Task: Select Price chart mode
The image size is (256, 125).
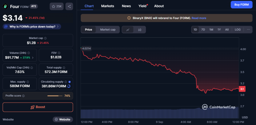Action: pyautogui.click(x=88, y=30)
